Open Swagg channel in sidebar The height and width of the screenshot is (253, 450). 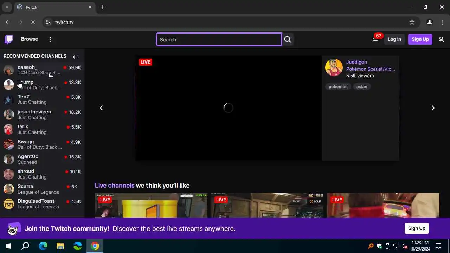pyautogui.click(x=42, y=144)
